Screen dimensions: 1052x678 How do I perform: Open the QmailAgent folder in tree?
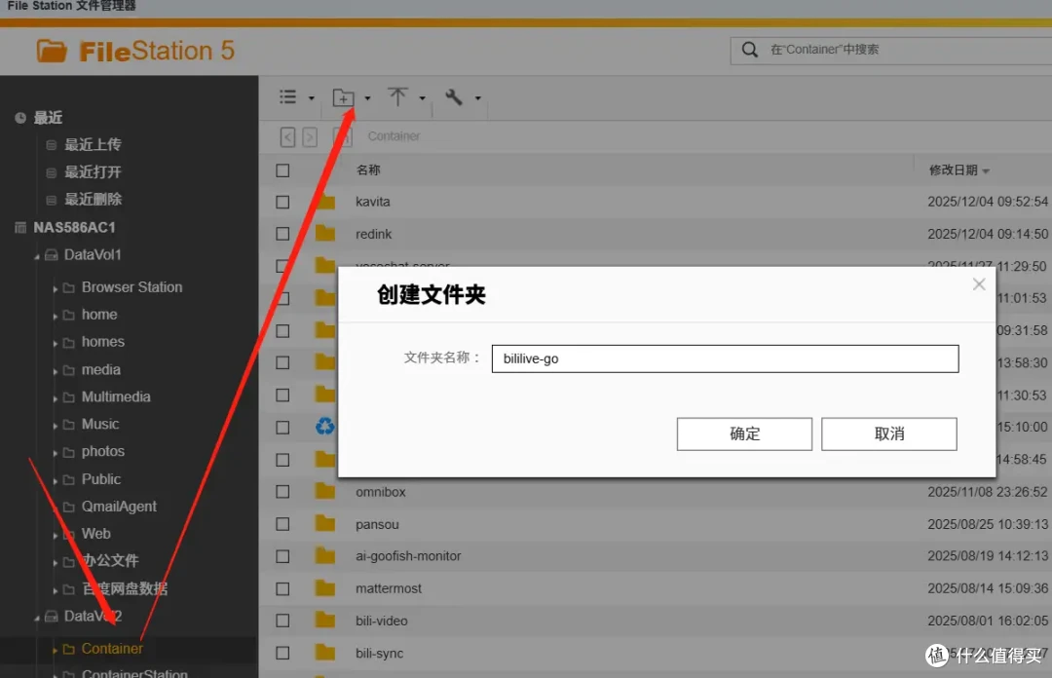point(119,507)
